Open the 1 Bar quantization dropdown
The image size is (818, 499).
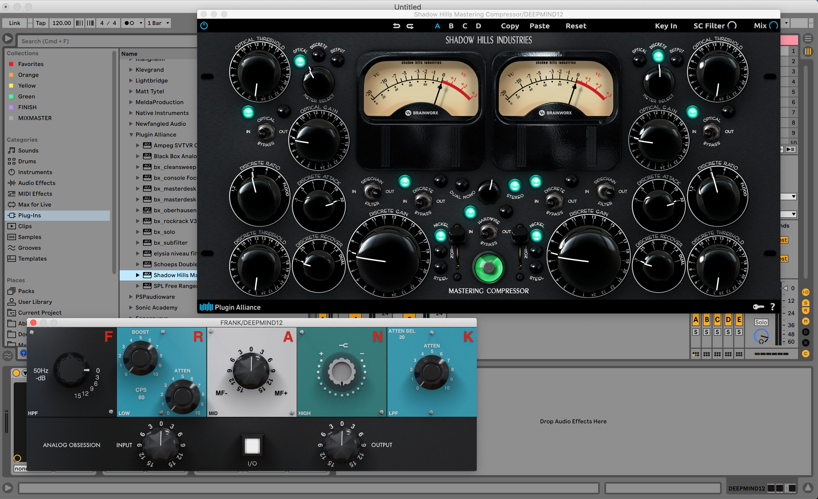(x=158, y=23)
